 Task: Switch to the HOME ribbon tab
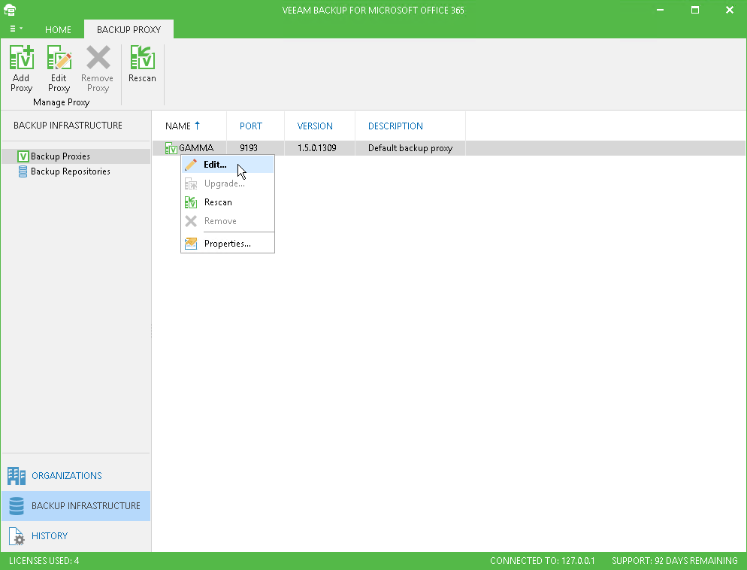(58, 29)
